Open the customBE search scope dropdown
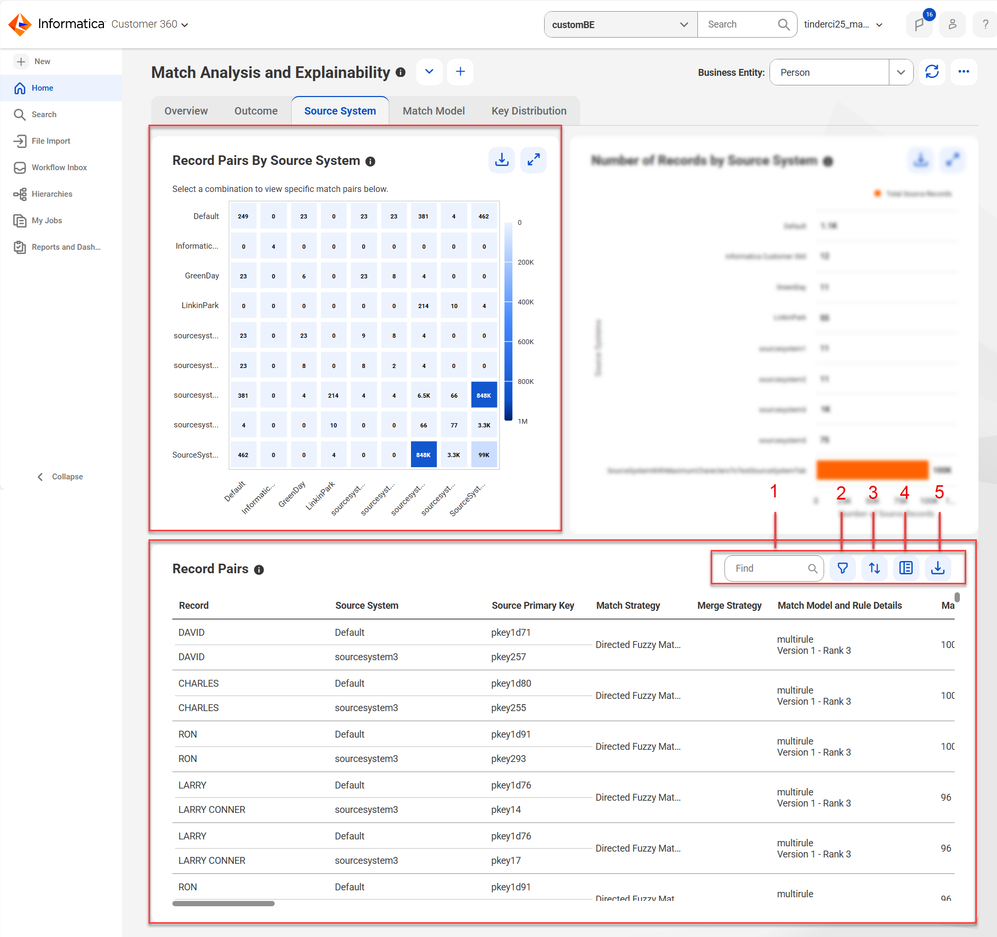 pos(620,24)
